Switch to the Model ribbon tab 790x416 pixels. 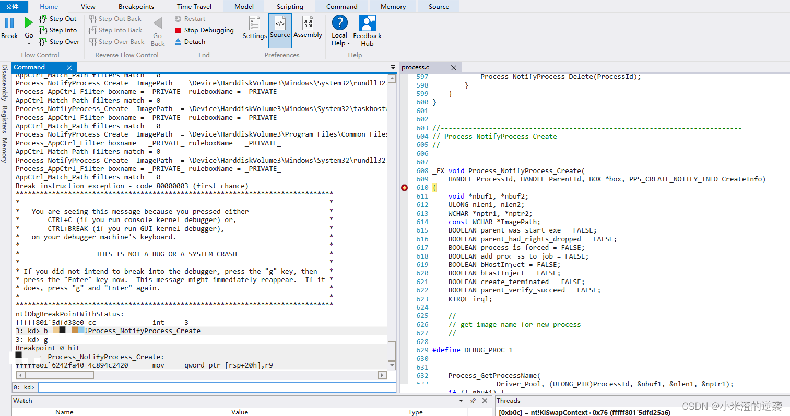[244, 6]
